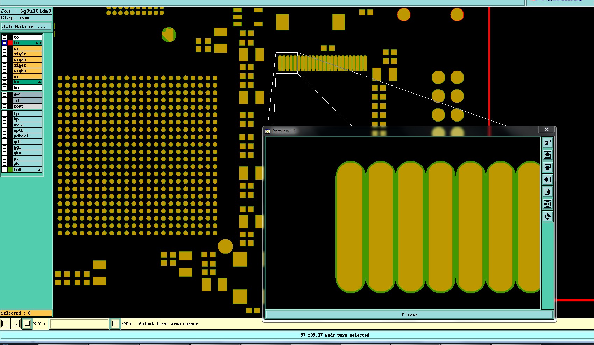Select the ss layer row

pos(27,76)
